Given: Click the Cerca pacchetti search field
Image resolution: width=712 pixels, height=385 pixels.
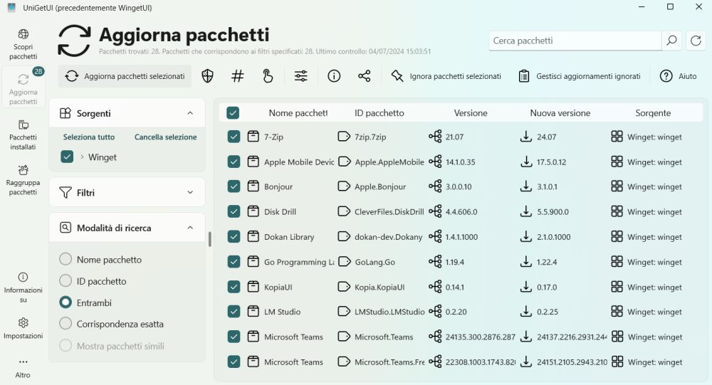Looking at the screenshot, I should tap(575, 41).
